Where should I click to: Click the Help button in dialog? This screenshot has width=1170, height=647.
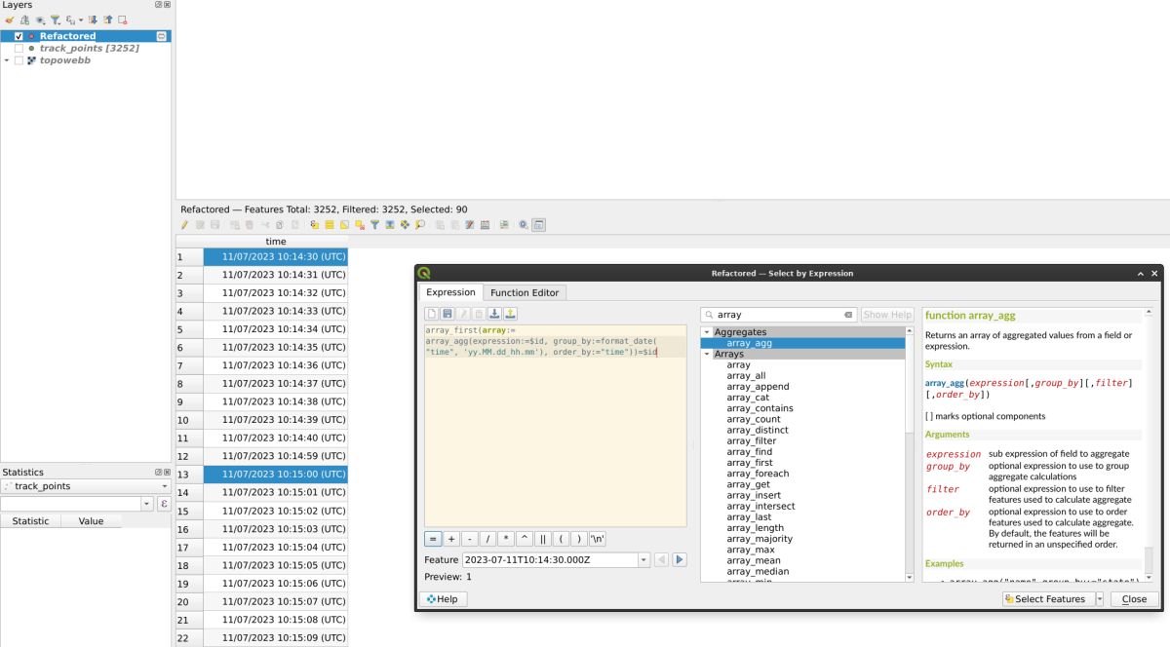(x=443, y=599)
